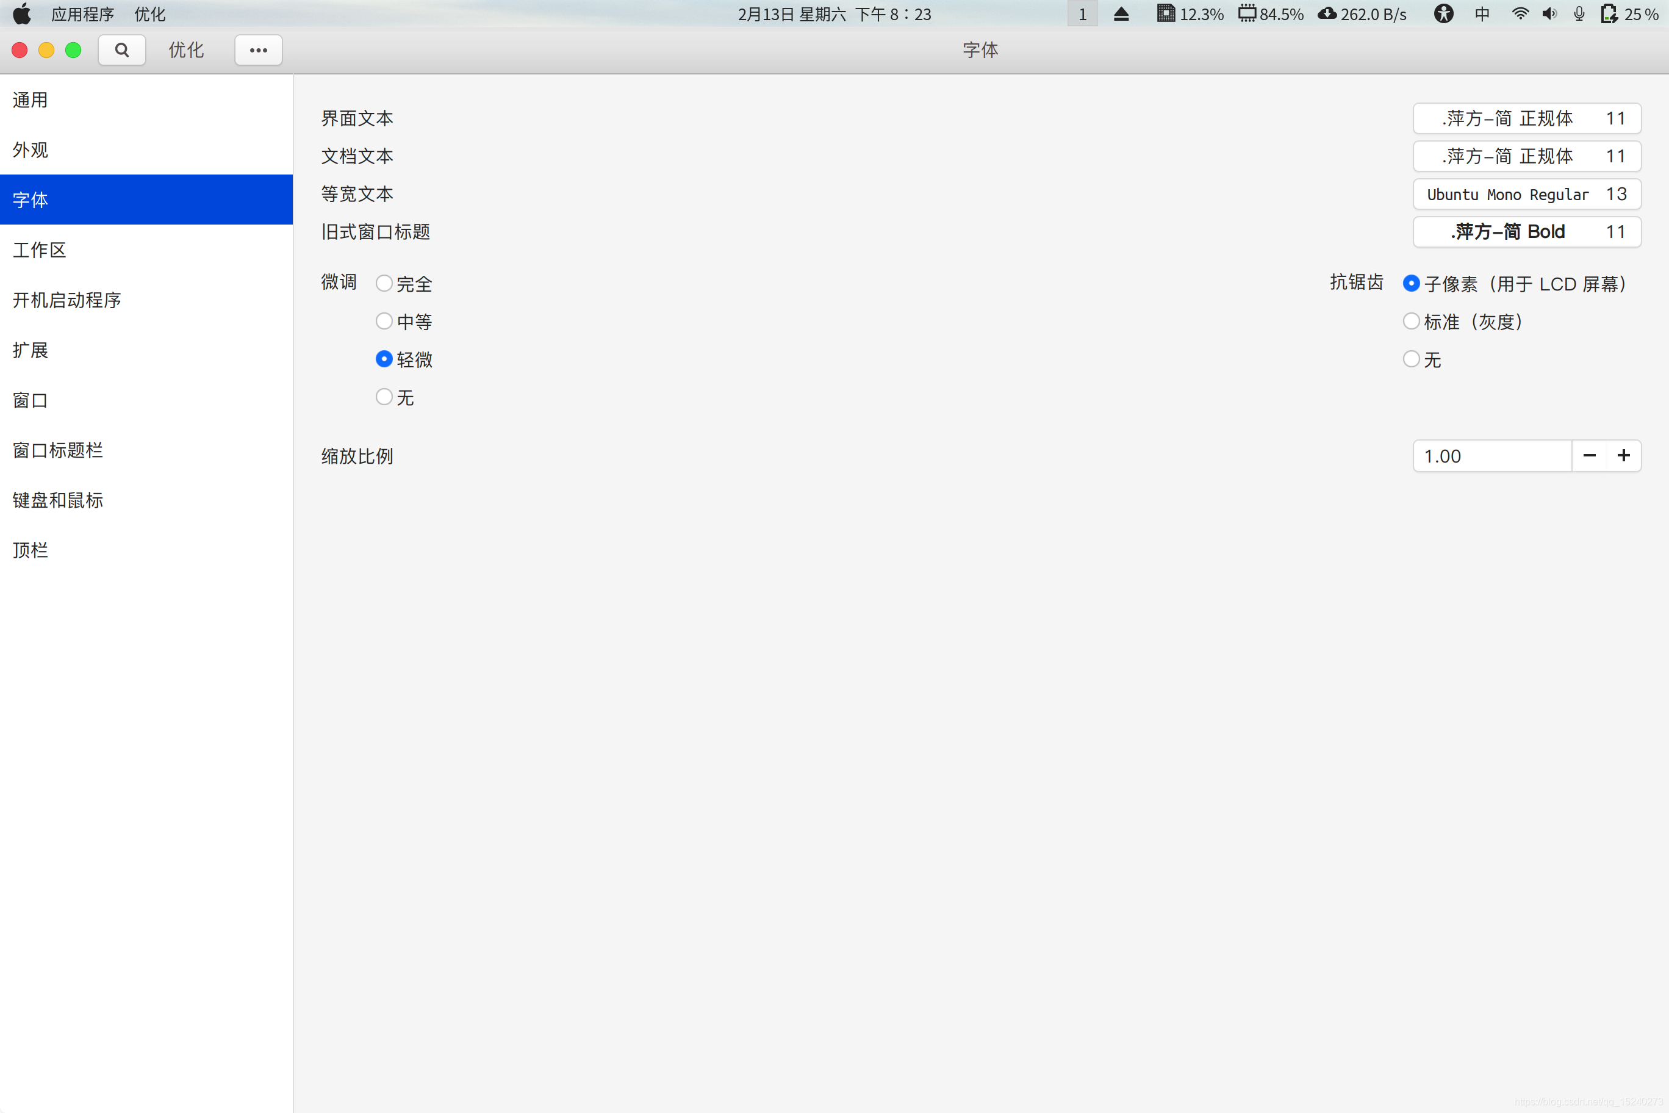
Task: Click the network speed 262.0 B/s indicator
Action: (1362, 14)
